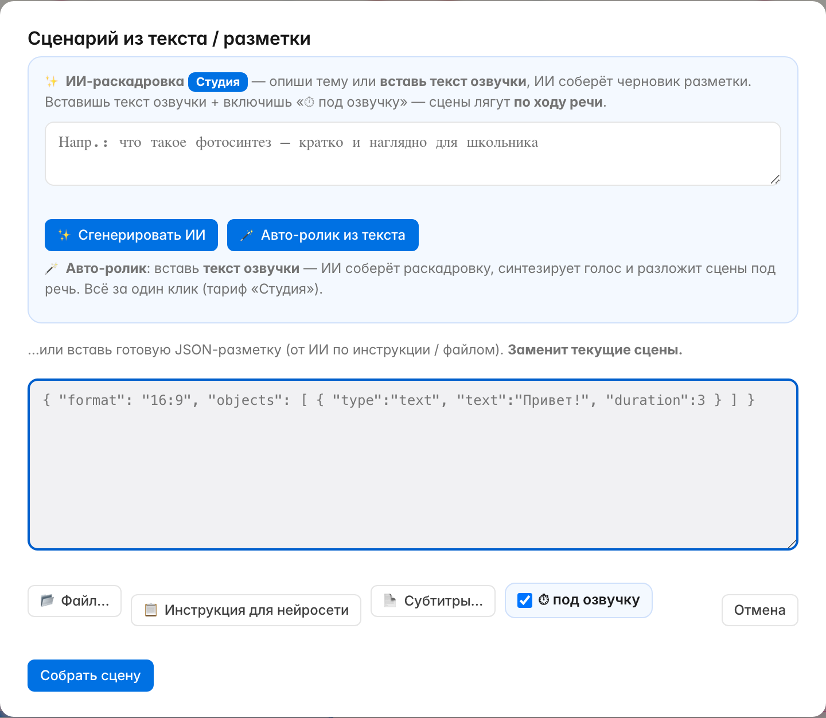Click the clipboard icon on Инструкция для нейросети
Screen dimensions: 826x718
click(151, 610)
